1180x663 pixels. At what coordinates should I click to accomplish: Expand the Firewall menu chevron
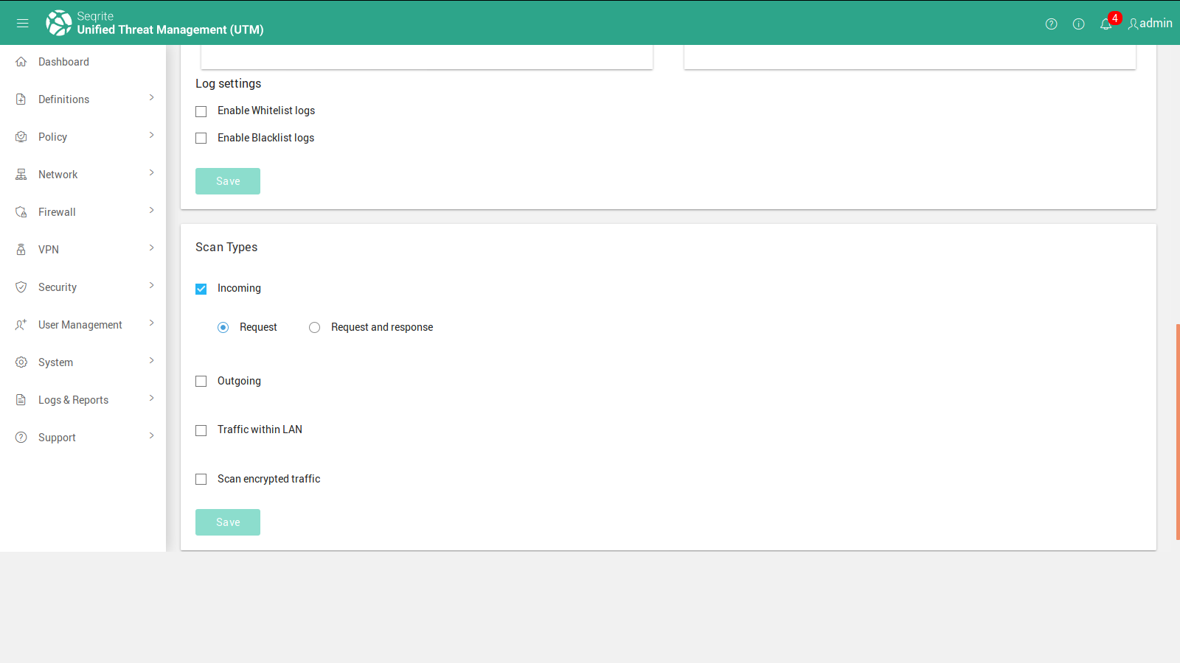point(151,211)
